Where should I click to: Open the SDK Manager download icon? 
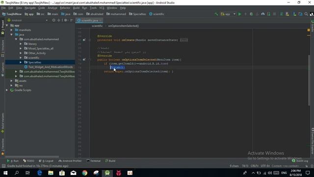point(294,14)
